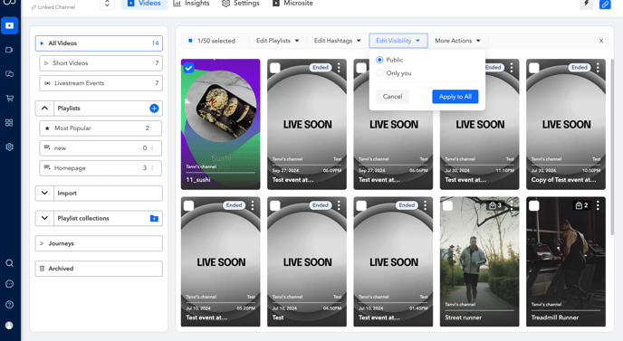
Task: Open the 11_sushi video thumbnail
Action: (x=221, y=124)
